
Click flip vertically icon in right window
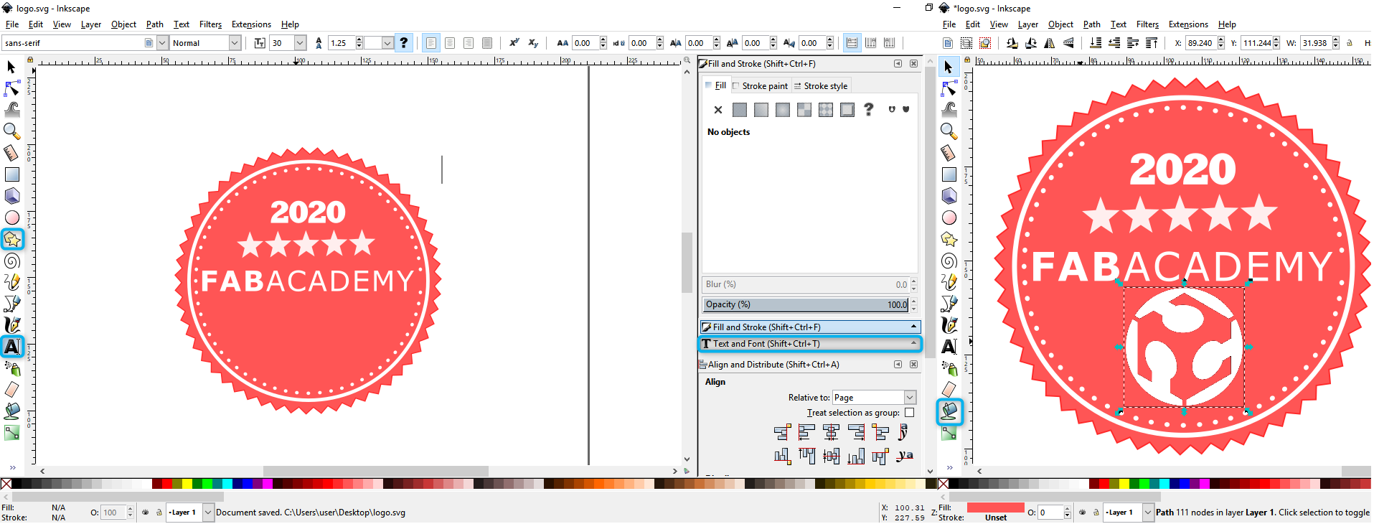(x=1068, y=43)
